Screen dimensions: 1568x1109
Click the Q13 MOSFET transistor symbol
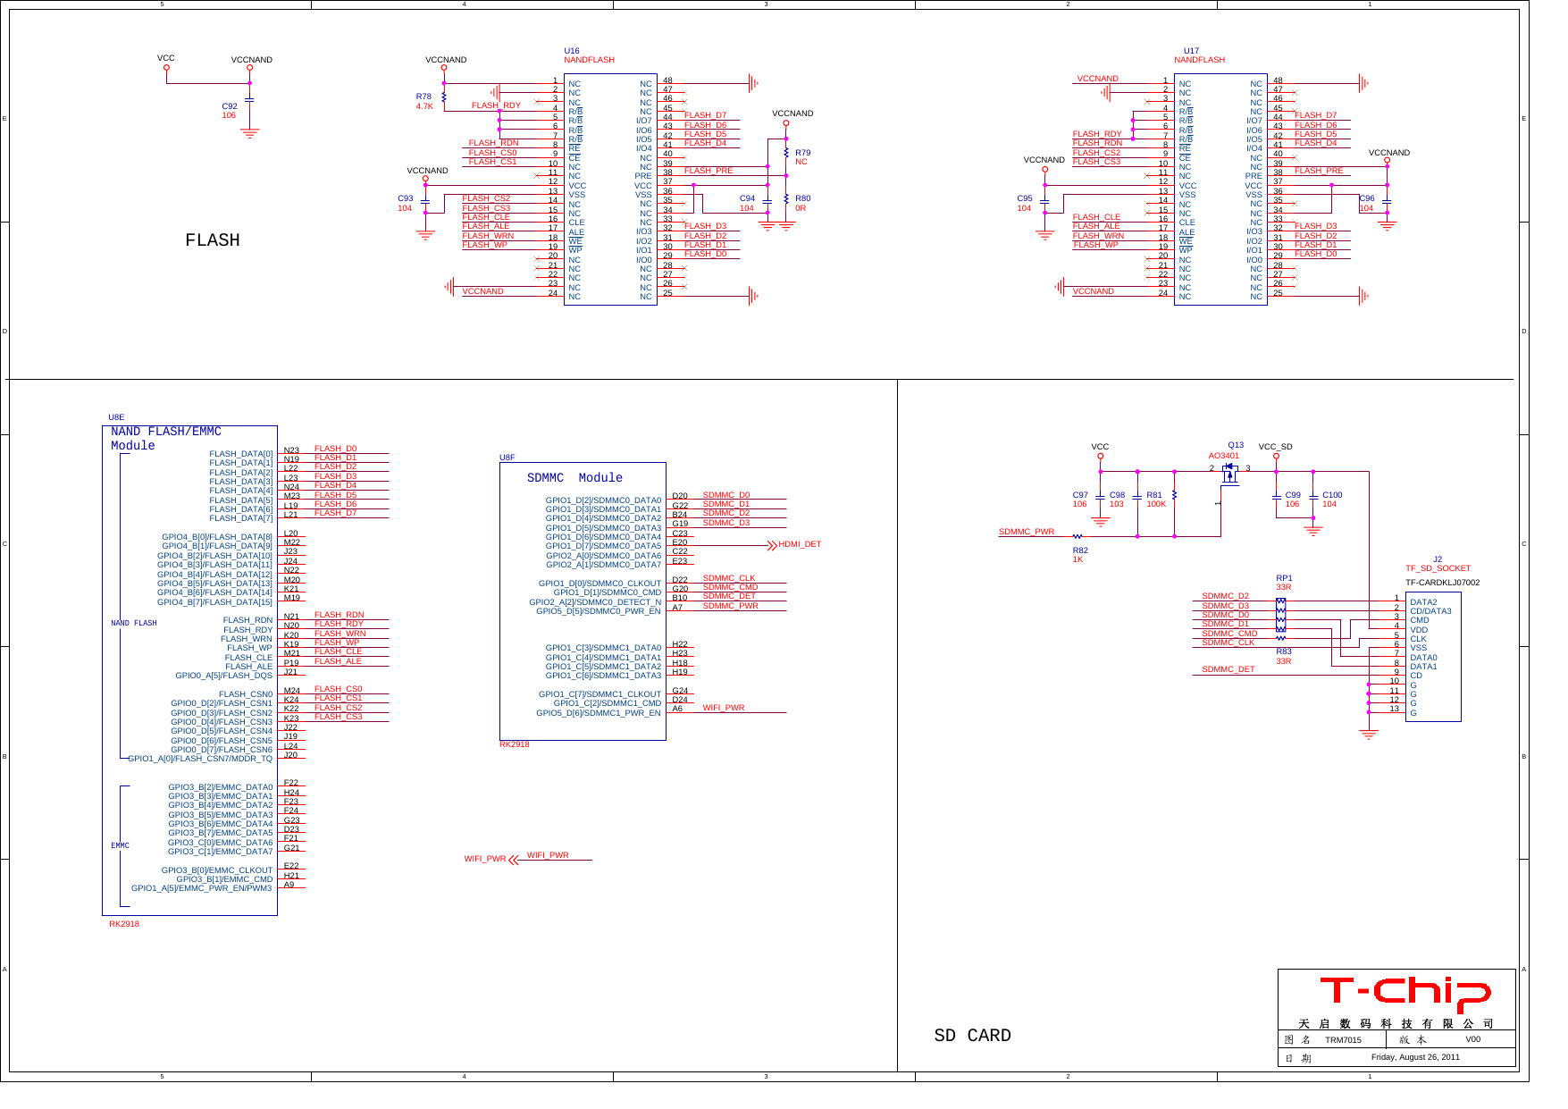(1230, 474)
